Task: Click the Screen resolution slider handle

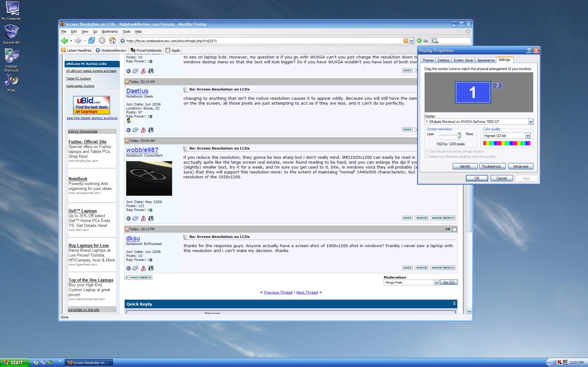Action: pos(459,135)
